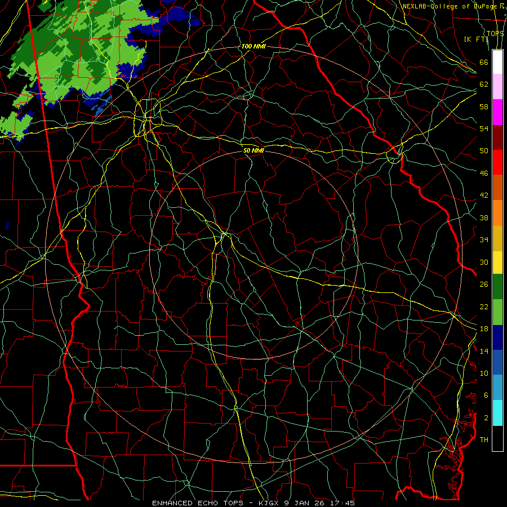Click the 26 legend scale value

coord(484,284)
